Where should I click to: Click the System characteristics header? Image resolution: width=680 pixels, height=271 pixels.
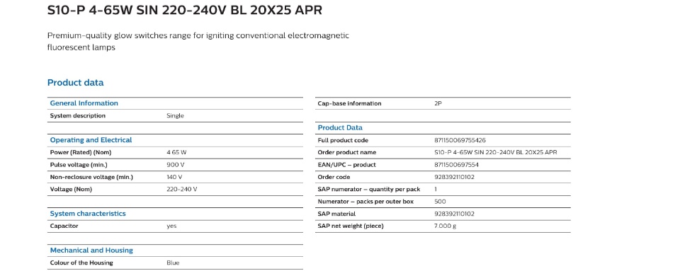(88, 214)
